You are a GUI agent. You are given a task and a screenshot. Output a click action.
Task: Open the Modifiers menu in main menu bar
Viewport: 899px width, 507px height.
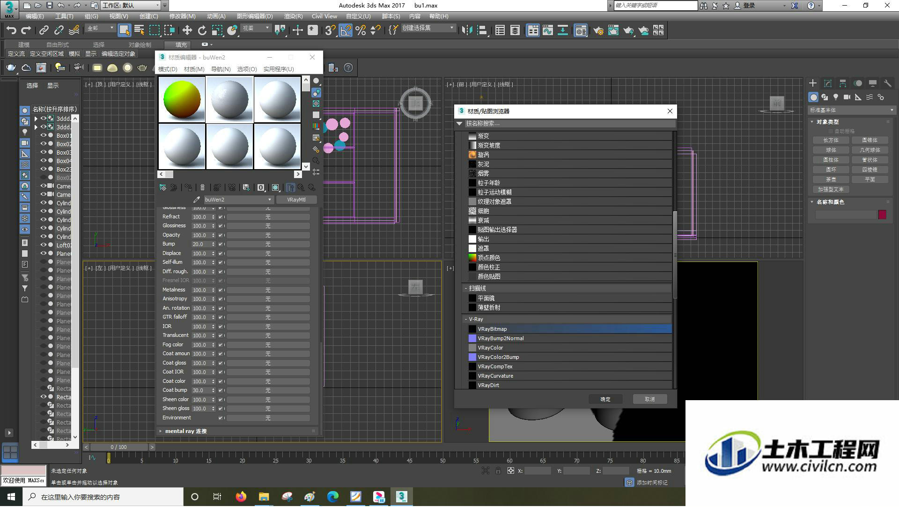tap(182, 16)
